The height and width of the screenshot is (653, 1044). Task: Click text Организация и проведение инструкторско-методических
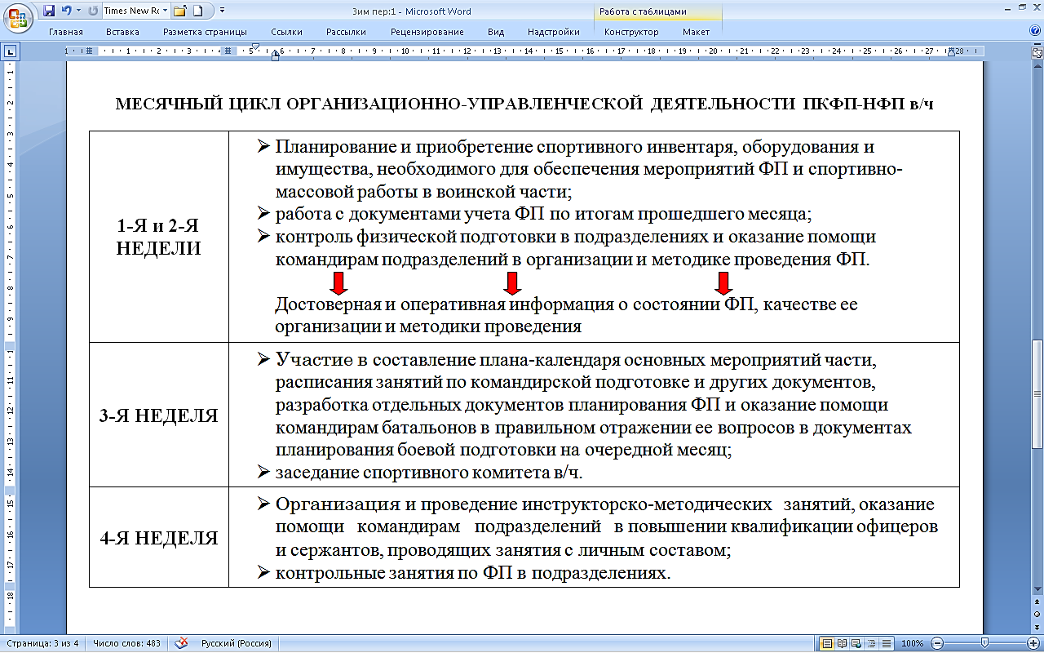[524, 504]
